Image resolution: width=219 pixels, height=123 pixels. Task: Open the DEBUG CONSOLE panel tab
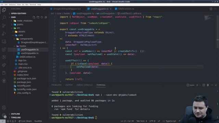tap(85, 85)
